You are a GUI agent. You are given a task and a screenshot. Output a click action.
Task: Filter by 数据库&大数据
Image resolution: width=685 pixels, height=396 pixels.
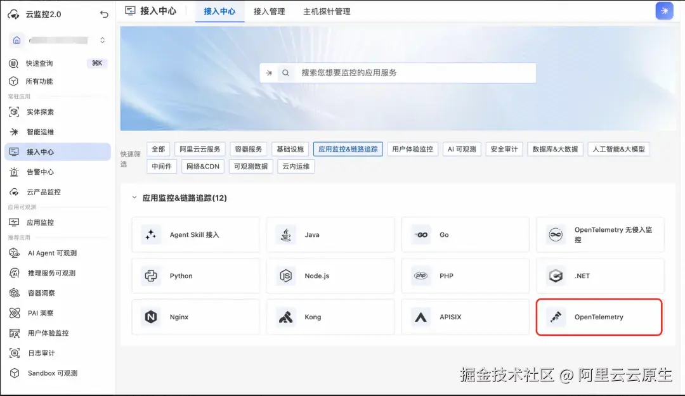point(555,150)
